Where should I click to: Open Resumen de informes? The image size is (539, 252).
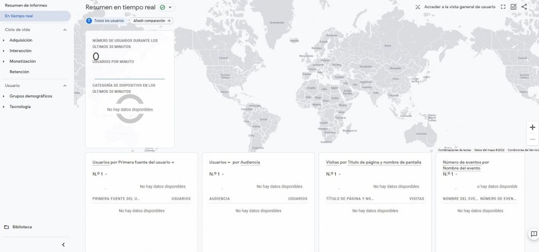[x=26, y=5]
